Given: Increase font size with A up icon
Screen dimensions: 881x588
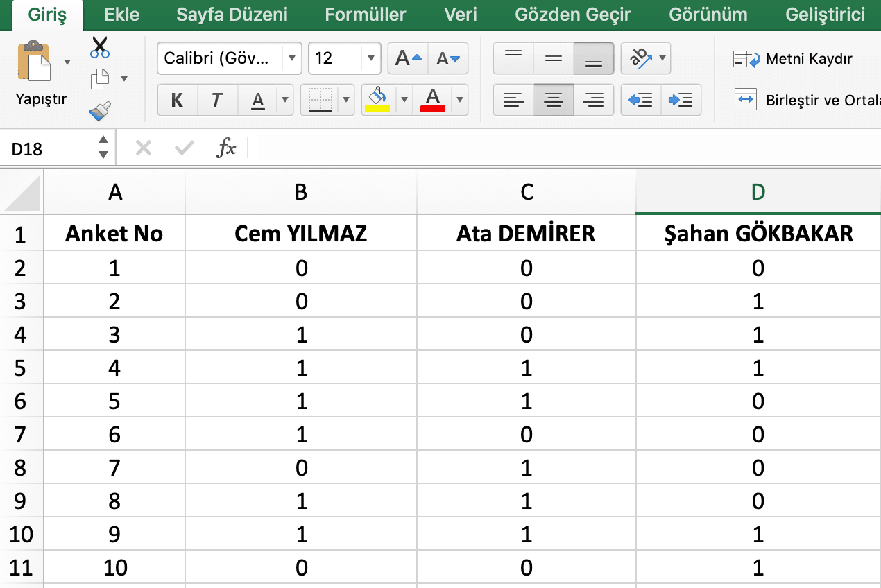Looking at the screenshot, I should coord(408,59).
